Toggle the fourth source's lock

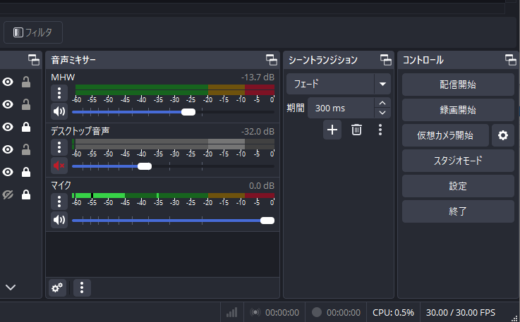26,149
